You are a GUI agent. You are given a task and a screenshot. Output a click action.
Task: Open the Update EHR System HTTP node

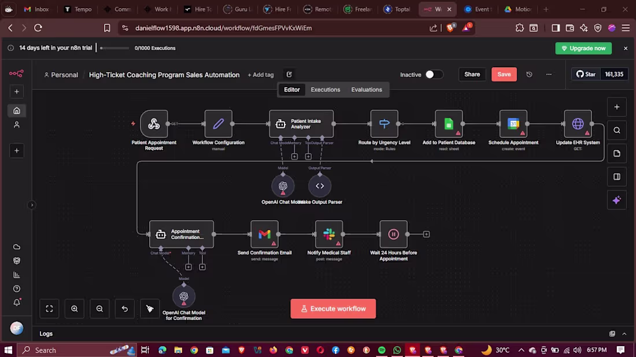(x=578, y=124)
